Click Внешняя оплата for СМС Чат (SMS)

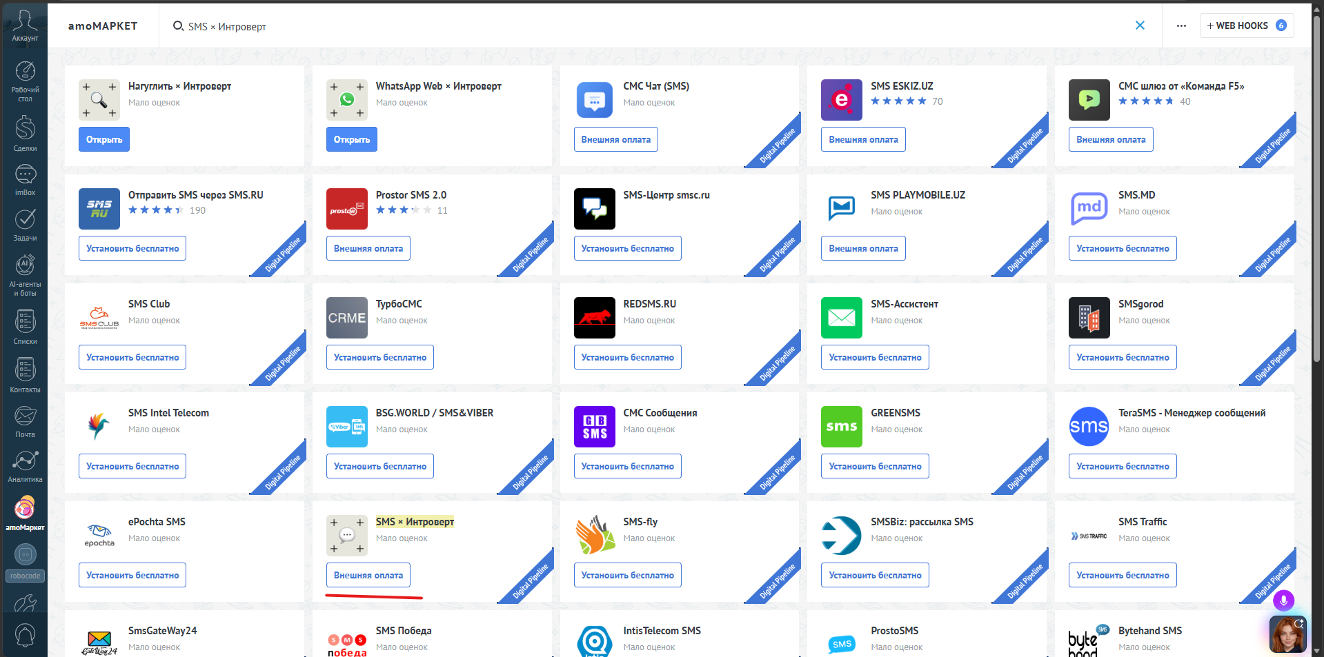pyautogui.click(x=615, y=139)
